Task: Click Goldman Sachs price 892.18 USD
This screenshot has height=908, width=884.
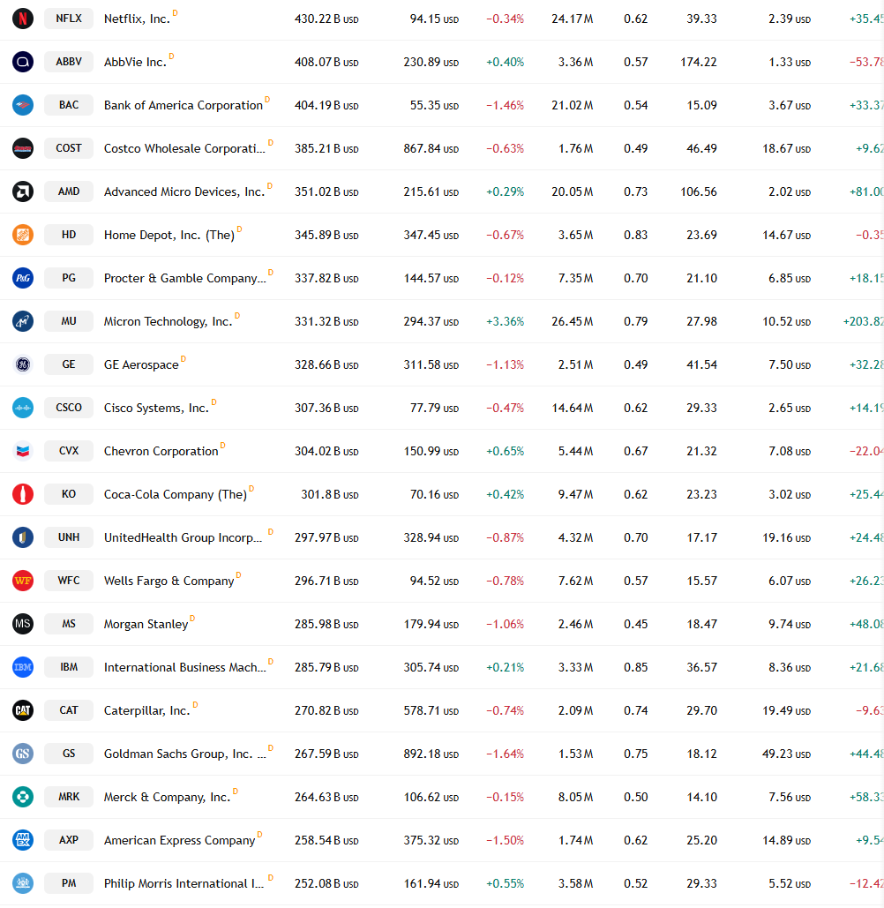Action: 431,754
